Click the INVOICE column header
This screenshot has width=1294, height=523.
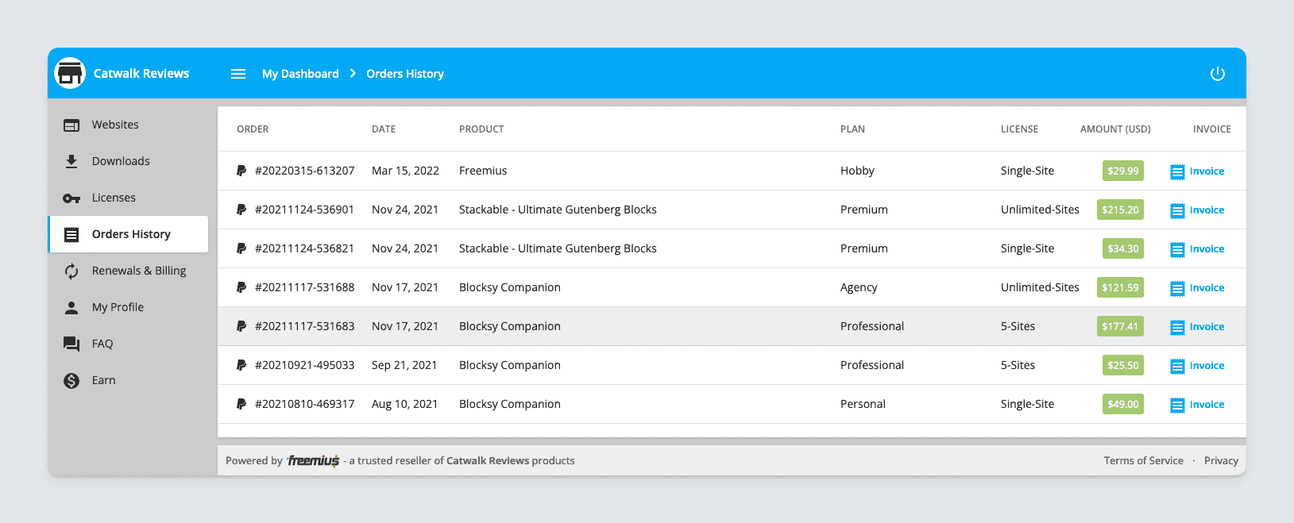(1211, 129)
